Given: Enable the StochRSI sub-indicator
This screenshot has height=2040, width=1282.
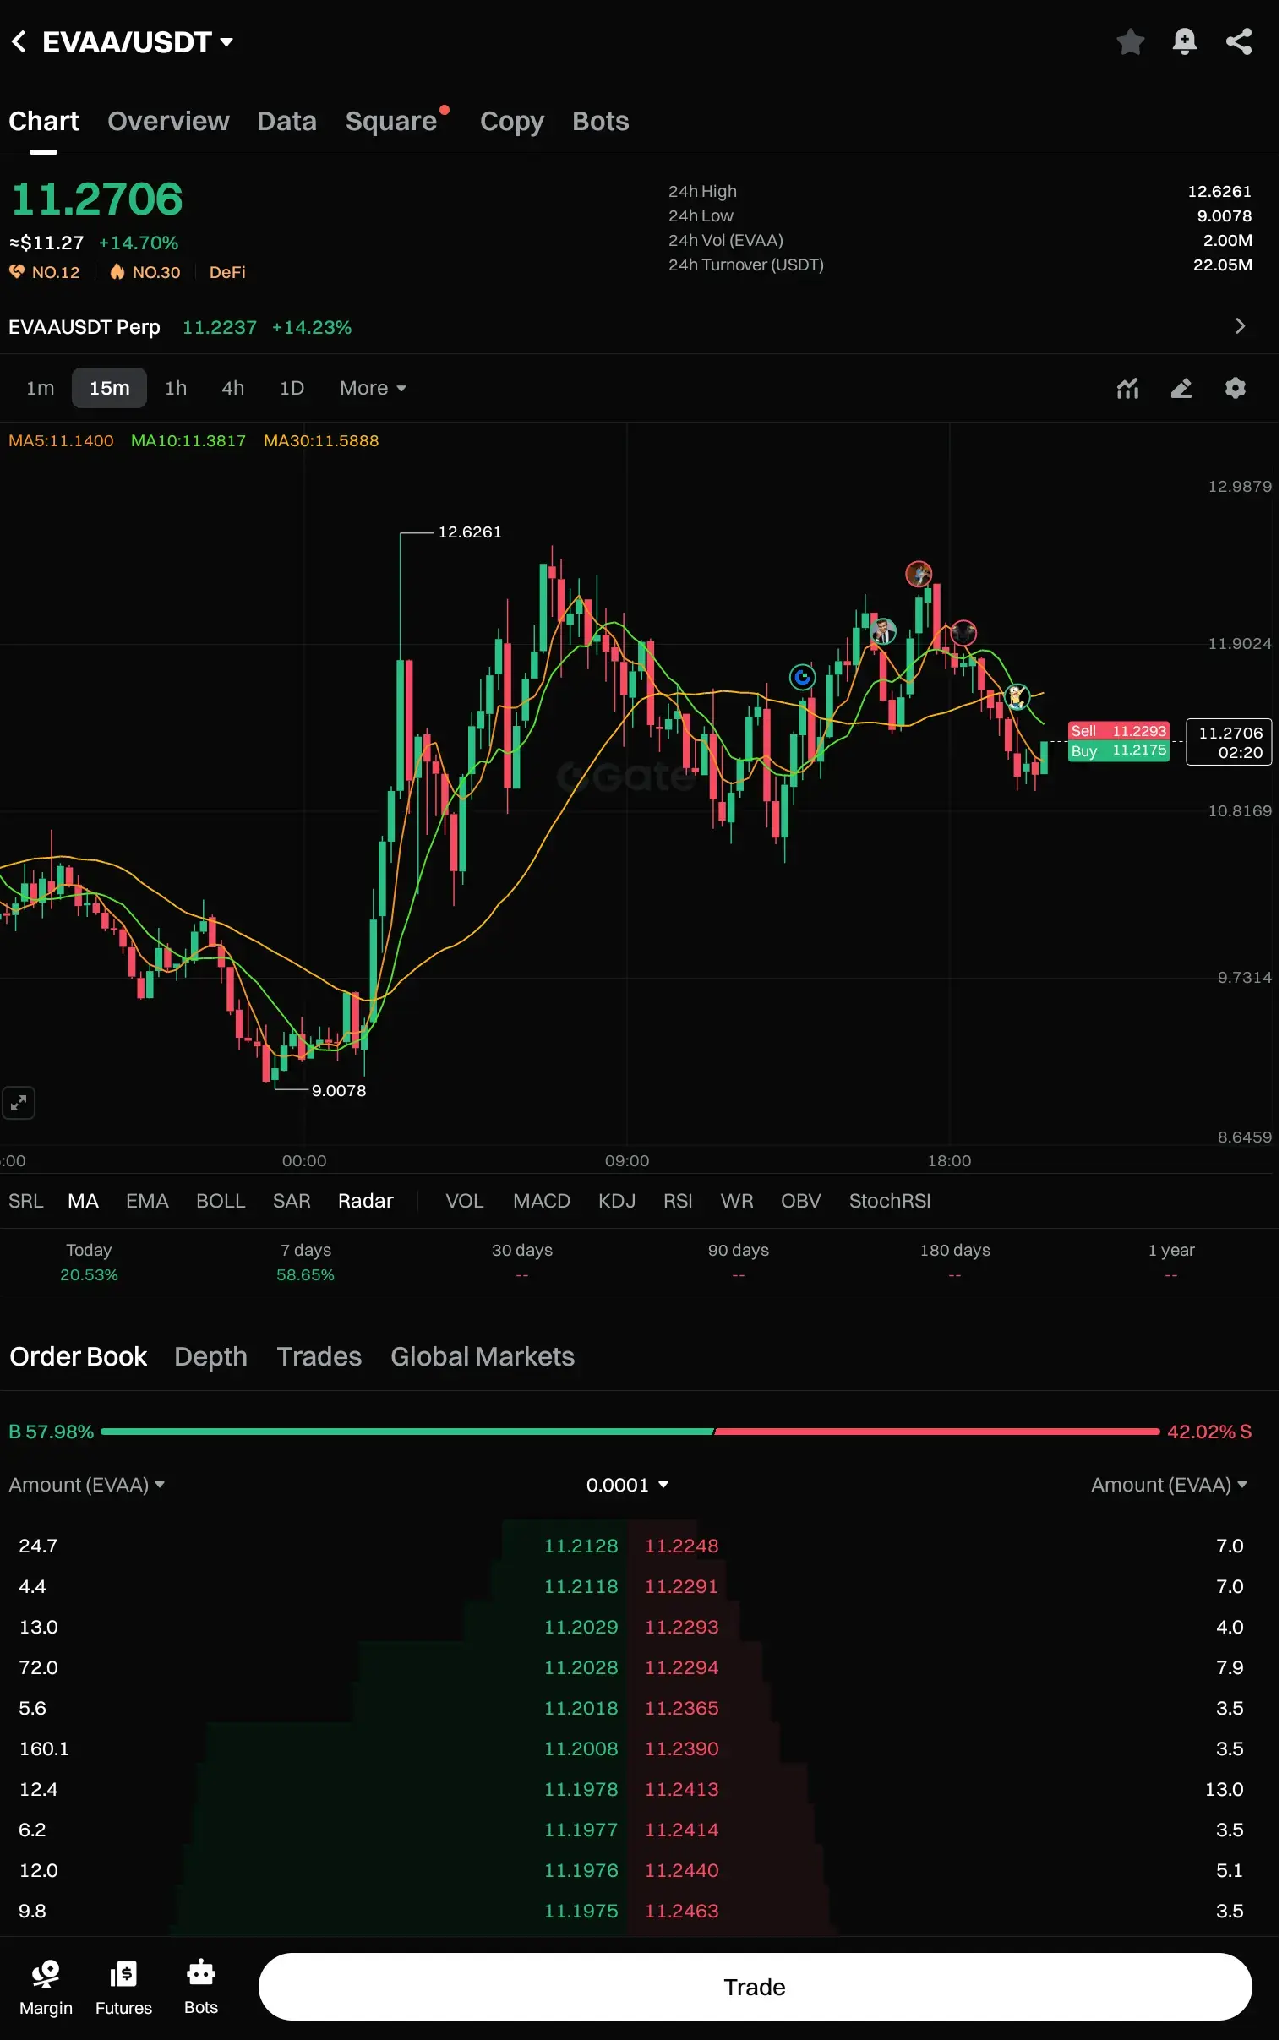Looking at the screenshot, I should click(890, 1201).
